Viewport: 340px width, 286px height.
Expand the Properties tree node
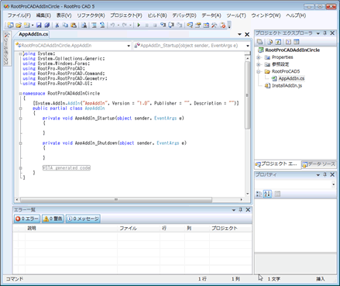(x=259, y=57)
